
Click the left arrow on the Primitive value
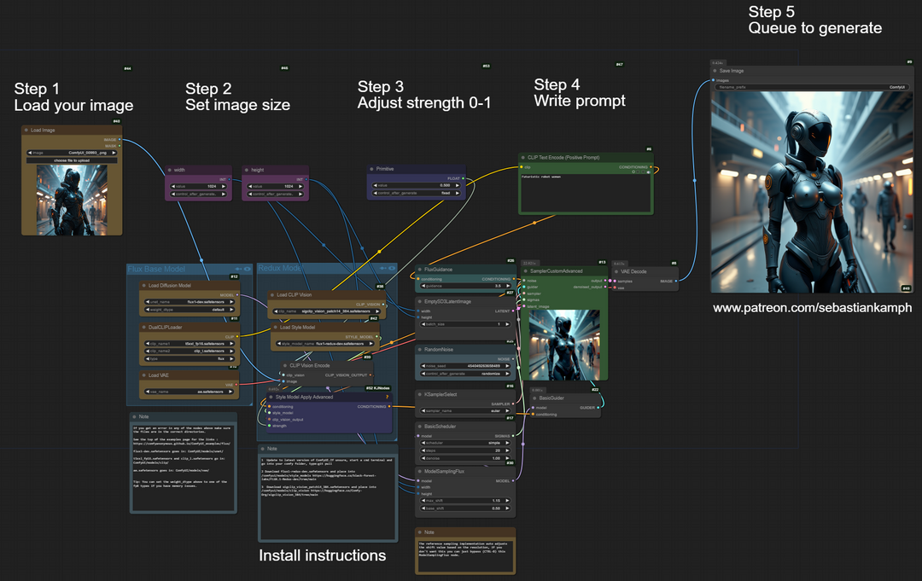(372, 185)
